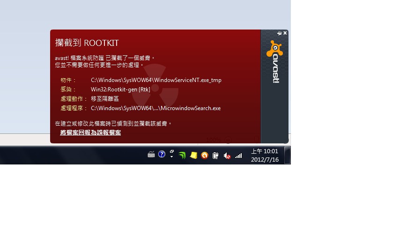
Task: Open the orange avast tray icon
Action: [205, 156]
